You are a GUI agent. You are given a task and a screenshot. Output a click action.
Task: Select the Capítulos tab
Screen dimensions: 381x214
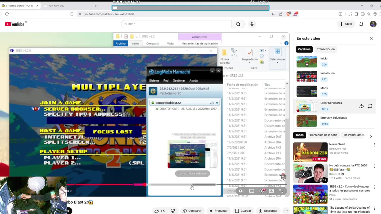[304, 49]
